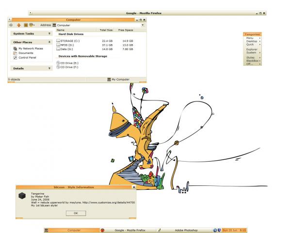Maximize the Computer window

[x=141, y=20]
